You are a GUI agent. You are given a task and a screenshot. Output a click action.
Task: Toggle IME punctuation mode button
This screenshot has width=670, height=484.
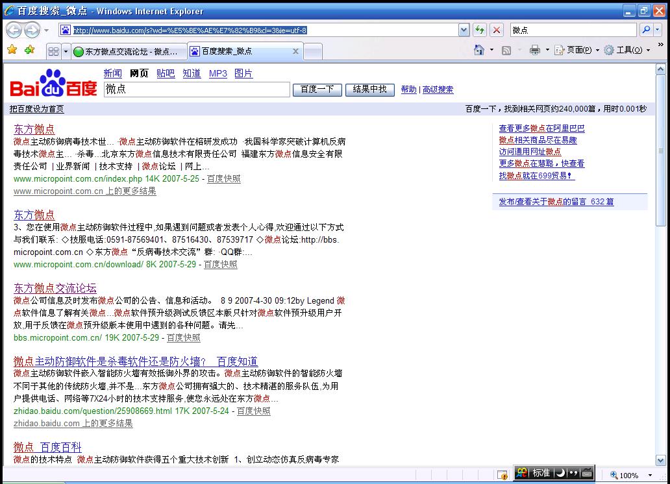click(574, 473)
